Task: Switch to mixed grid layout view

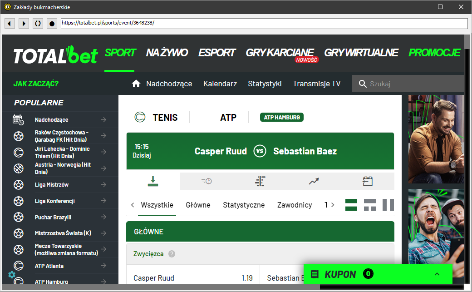Action: pyautogui.click(x=370, y=205)
